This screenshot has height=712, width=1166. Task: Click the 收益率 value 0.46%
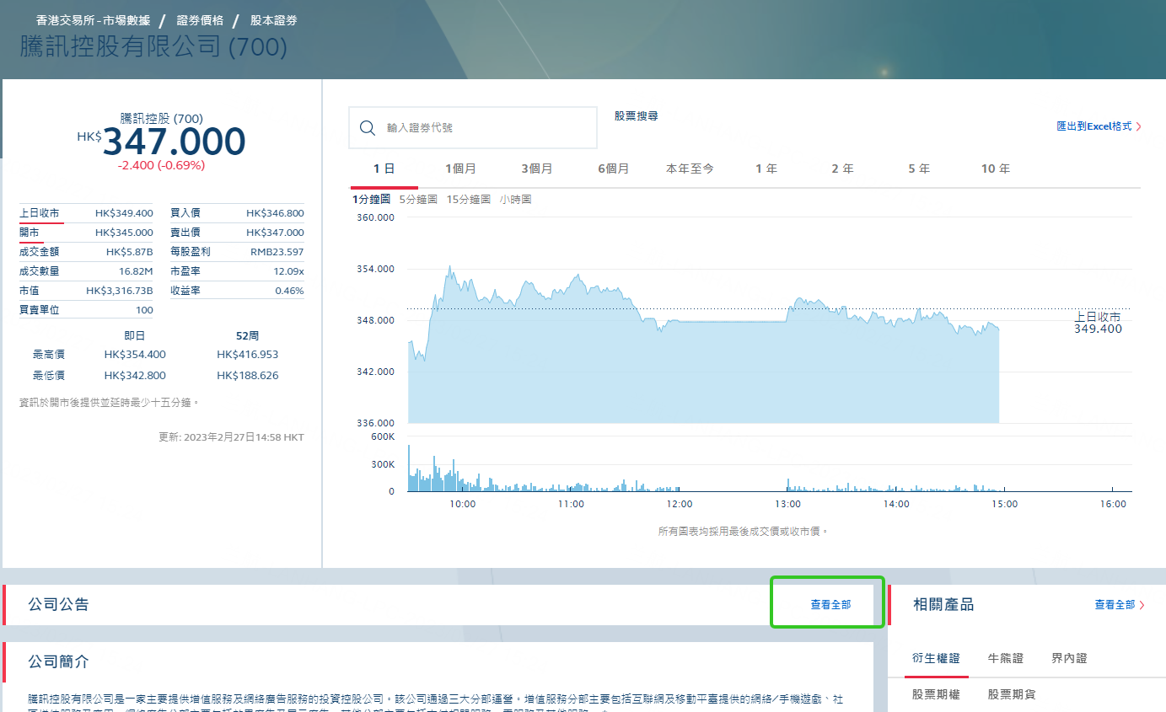[x=289, y=291]
